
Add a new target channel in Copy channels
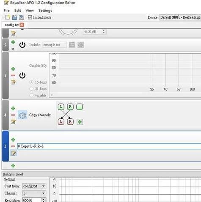(x=80, y=122)
